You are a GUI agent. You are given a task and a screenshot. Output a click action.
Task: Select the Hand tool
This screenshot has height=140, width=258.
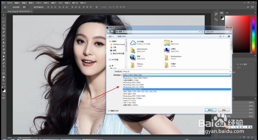click(x=4, y=77)
